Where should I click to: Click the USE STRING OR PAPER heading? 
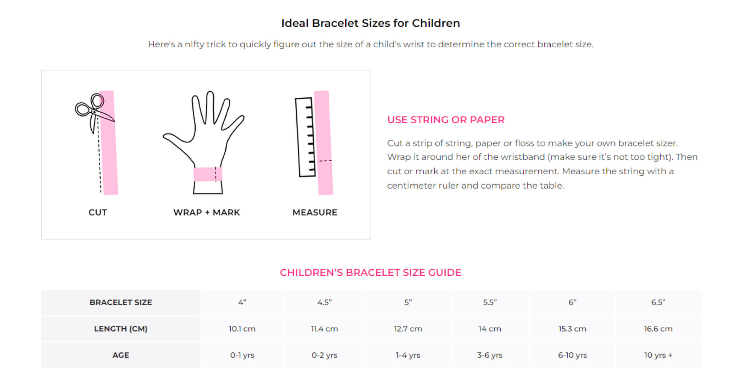coord(446,120)
